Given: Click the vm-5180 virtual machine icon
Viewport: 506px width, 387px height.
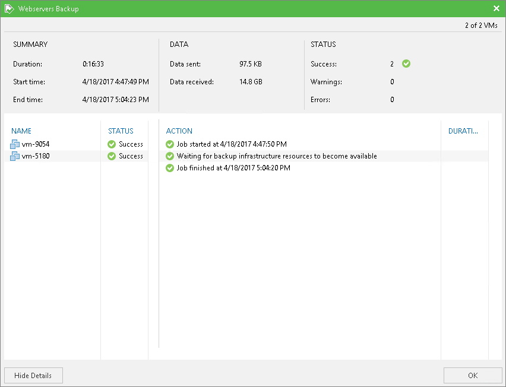Looking at the screenshot, I should (x=15, y=156).
